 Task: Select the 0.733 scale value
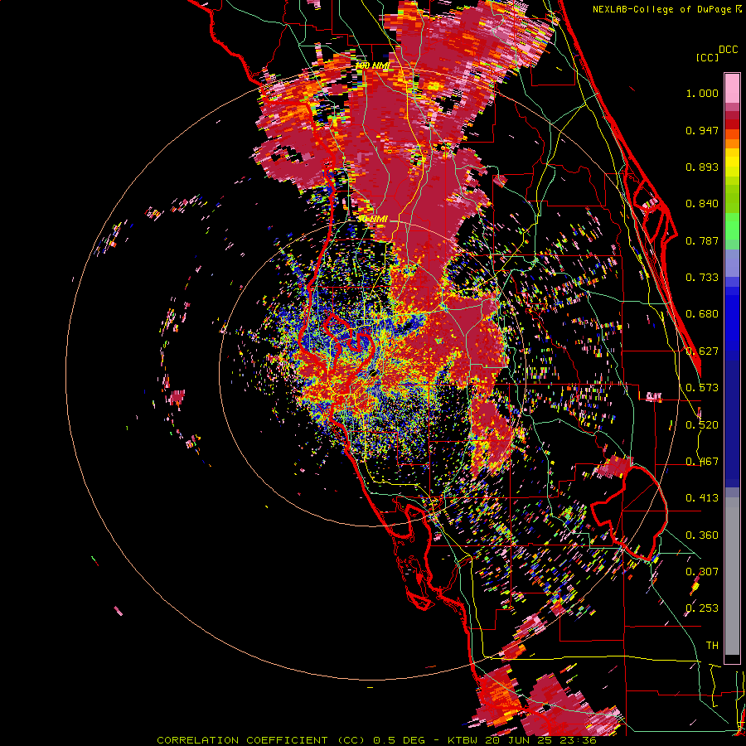tap(702, 278)
